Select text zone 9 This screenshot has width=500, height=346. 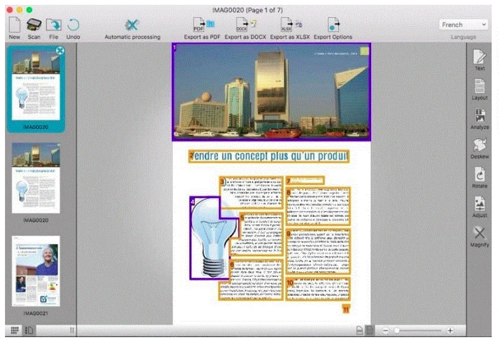click(318, 252)
